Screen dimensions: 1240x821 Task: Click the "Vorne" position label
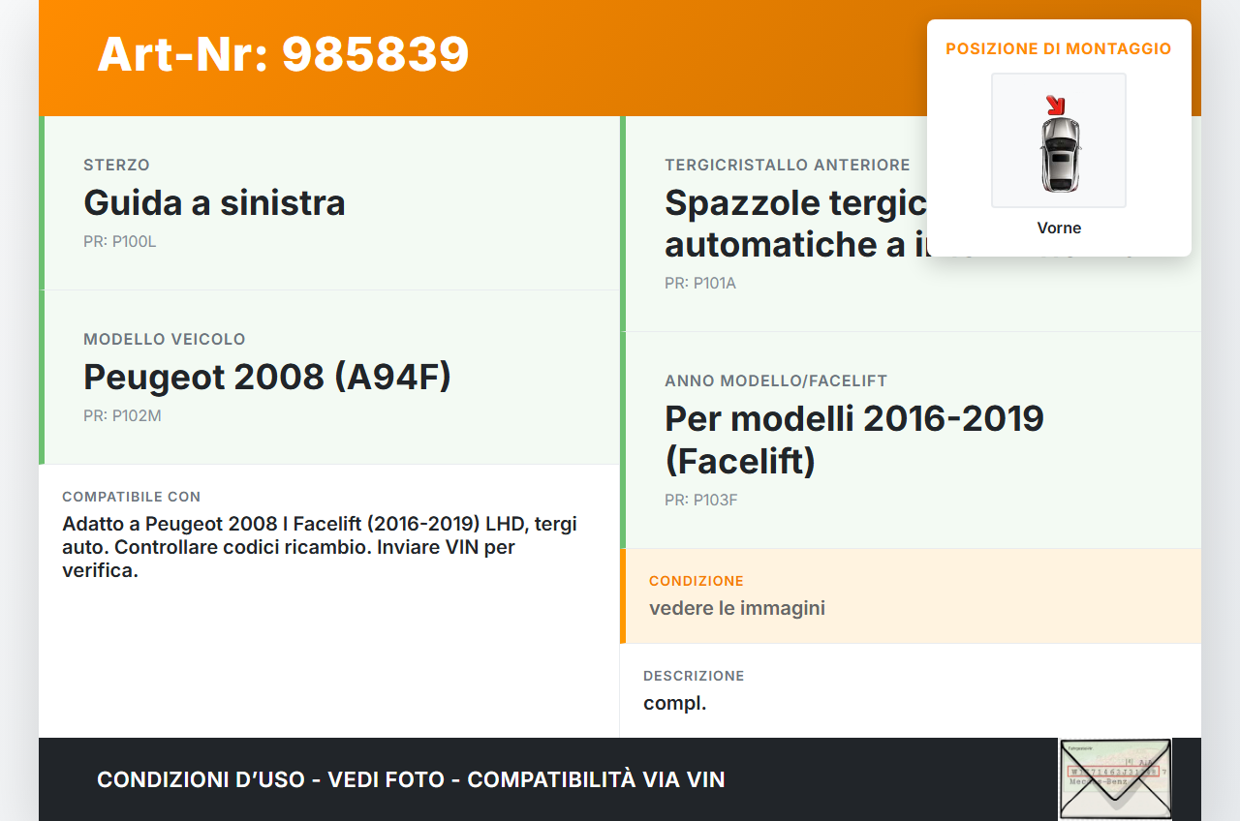(x=1059, y=228)
